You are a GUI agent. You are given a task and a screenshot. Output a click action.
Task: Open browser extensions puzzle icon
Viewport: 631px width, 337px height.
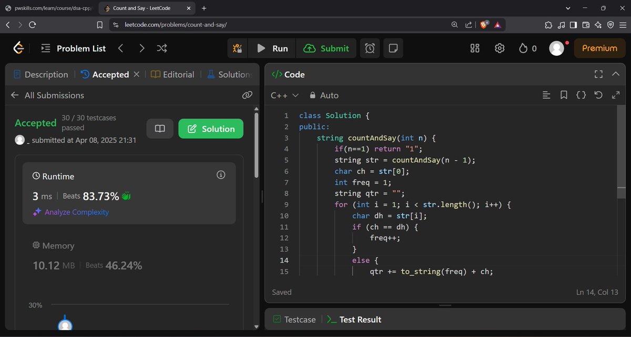pos(548,25)
